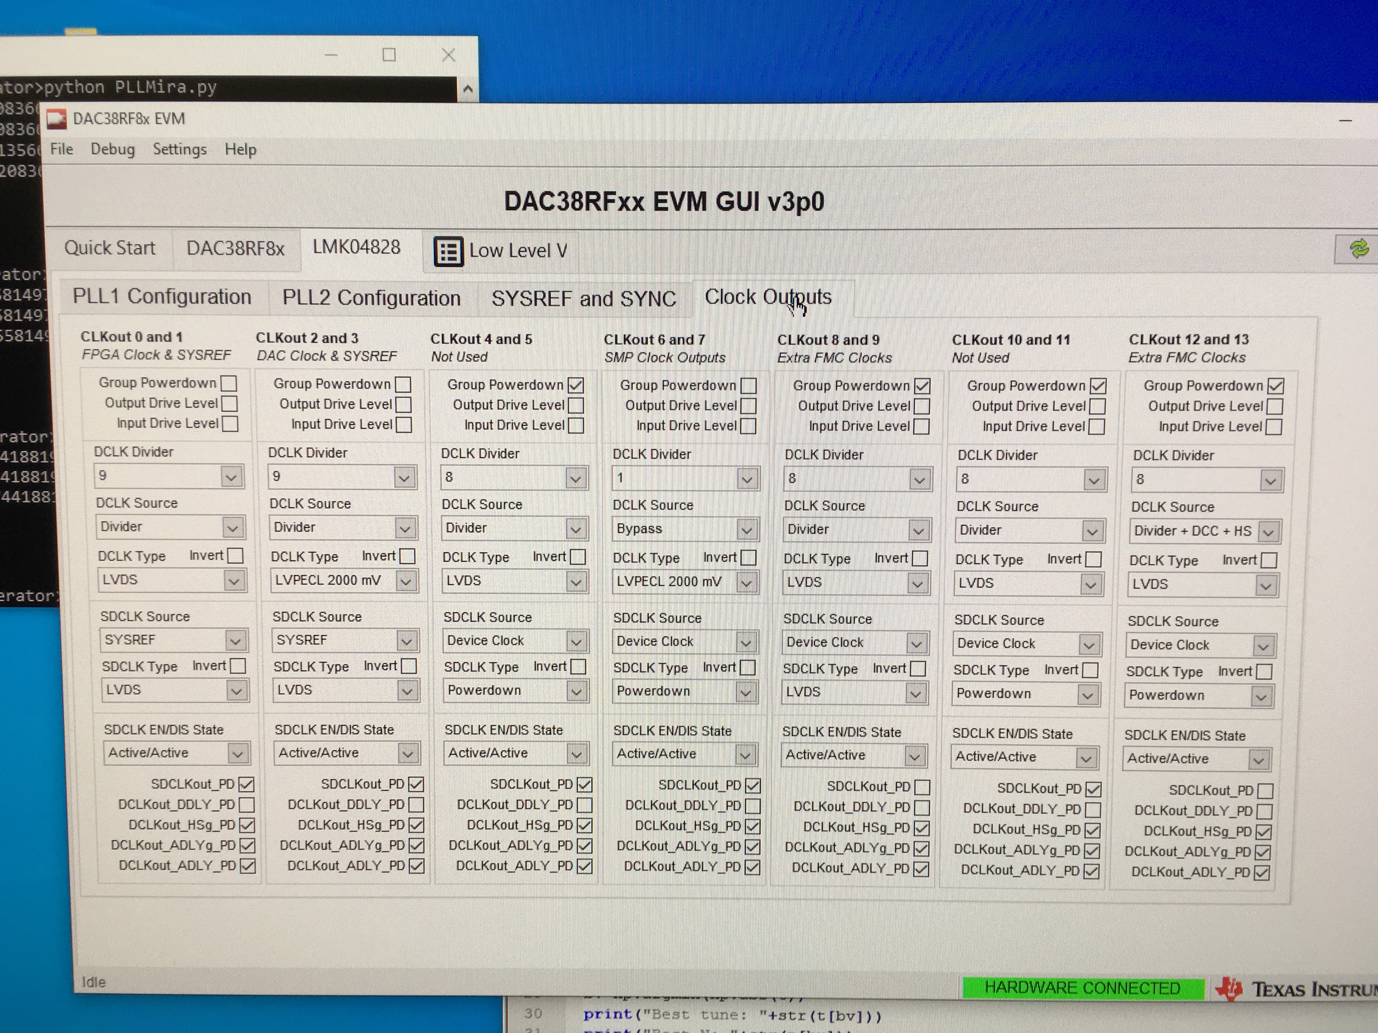The image size is (1378, 1033).
Task: Open the SYSREF and SYNC subtab
Action: pos(584,299)
